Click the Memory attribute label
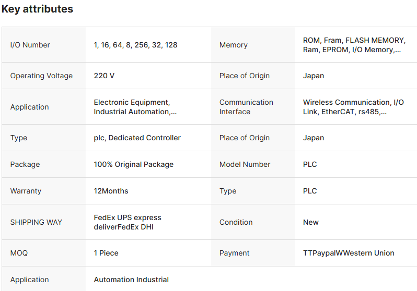 pyautogui.click(x=234, y=45)
